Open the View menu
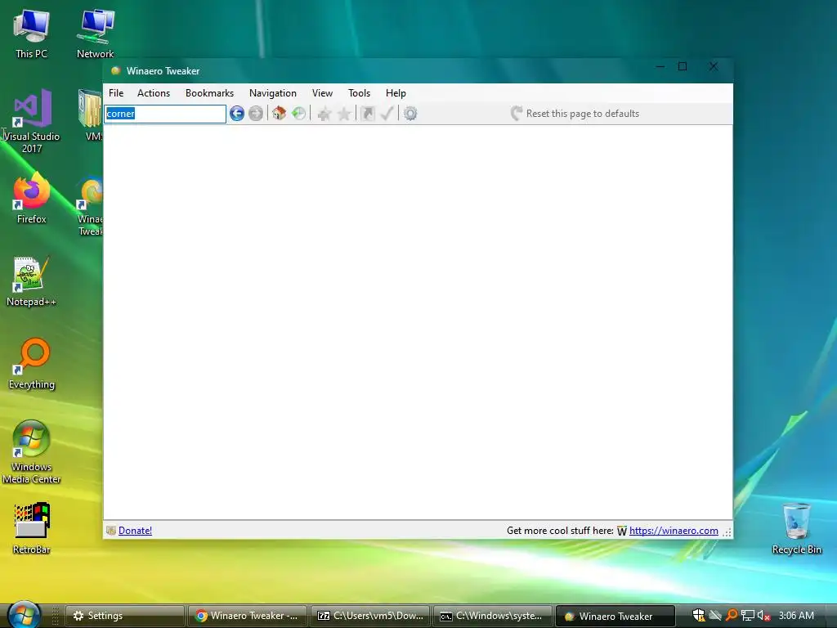The image size is (837, 628). [x=322, y=93]
